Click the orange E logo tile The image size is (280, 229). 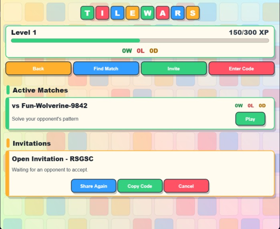click(x=132, y=13)
